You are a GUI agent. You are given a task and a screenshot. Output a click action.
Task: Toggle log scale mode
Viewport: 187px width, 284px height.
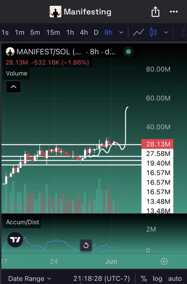pyautogui.click(x=157, y=279)
